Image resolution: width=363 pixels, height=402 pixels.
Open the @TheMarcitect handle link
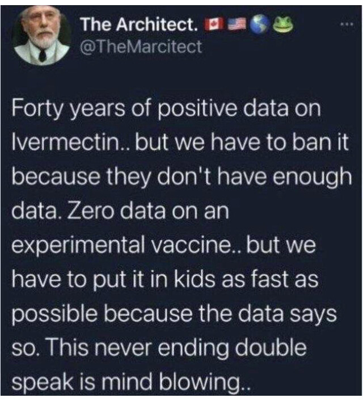tap(141, 47)
